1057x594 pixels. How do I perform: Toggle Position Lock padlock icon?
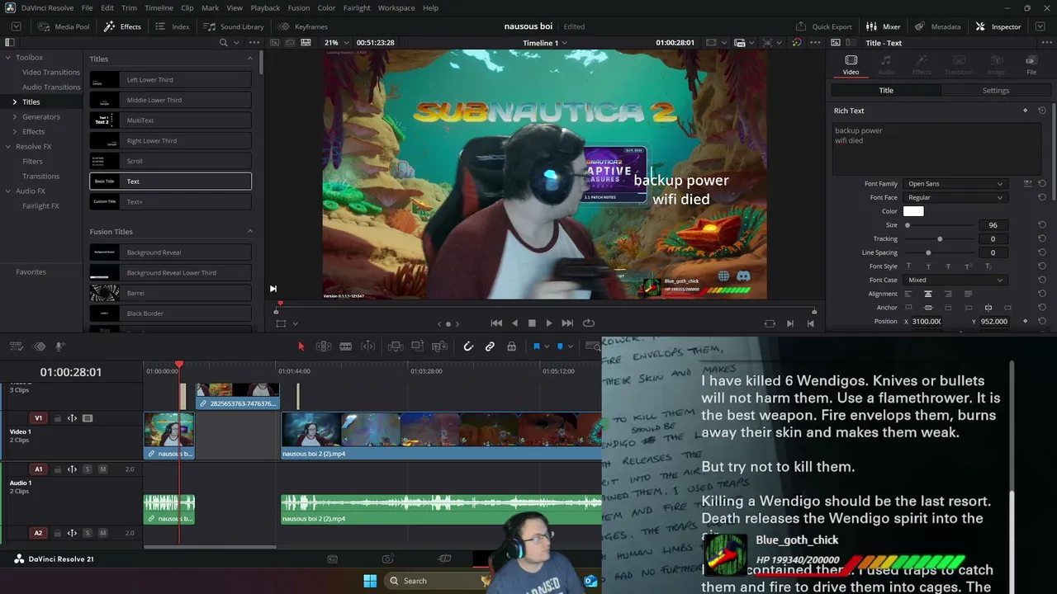coord(511,346)
